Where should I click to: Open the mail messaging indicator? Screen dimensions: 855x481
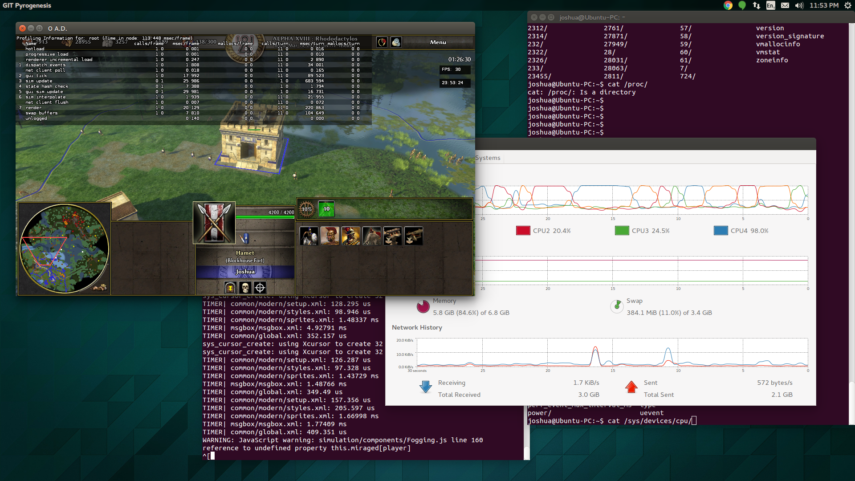785,5
